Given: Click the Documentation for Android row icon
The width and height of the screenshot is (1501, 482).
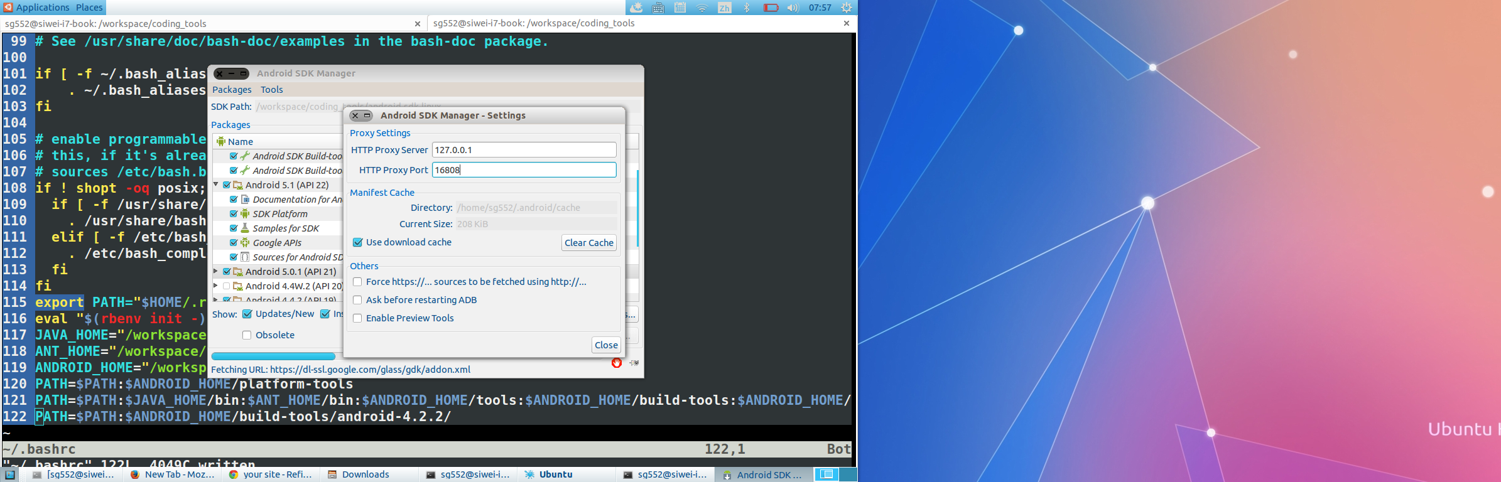Looking at the screenshot, I should click(x=245, y=199).
